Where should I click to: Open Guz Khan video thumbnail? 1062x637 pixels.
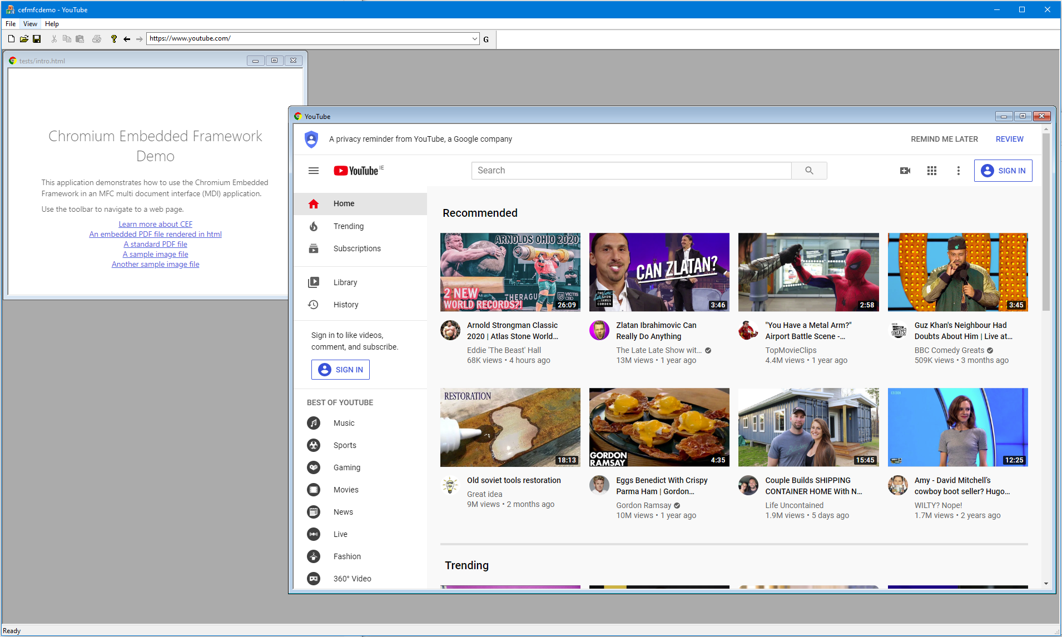(x=958, y=272)
